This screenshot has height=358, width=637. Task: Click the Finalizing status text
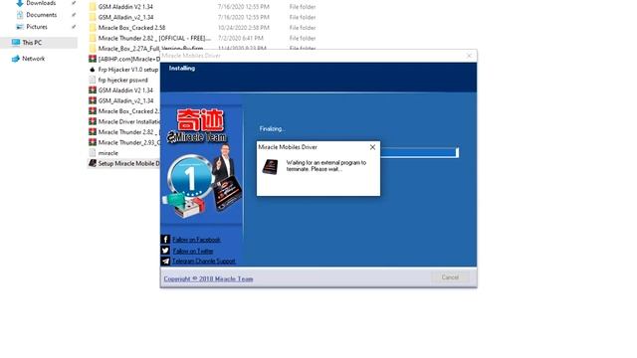(272, 129)
